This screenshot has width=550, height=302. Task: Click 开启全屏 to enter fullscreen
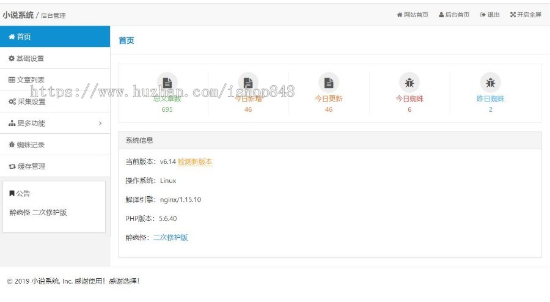(x=526, y=15)
